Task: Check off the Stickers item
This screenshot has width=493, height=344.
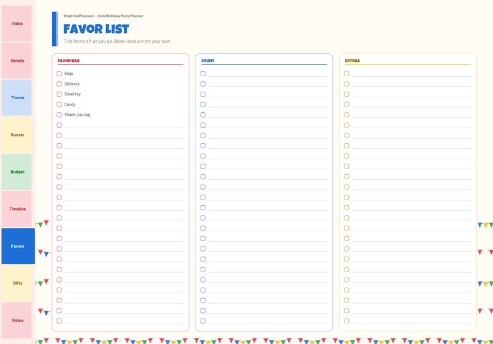Action: pos(59,84)
